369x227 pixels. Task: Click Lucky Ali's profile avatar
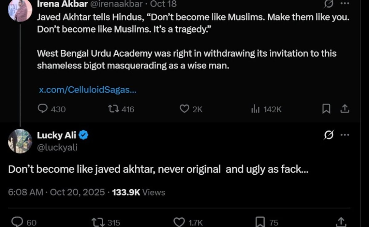pyautogui.click(x=20, y=141)
